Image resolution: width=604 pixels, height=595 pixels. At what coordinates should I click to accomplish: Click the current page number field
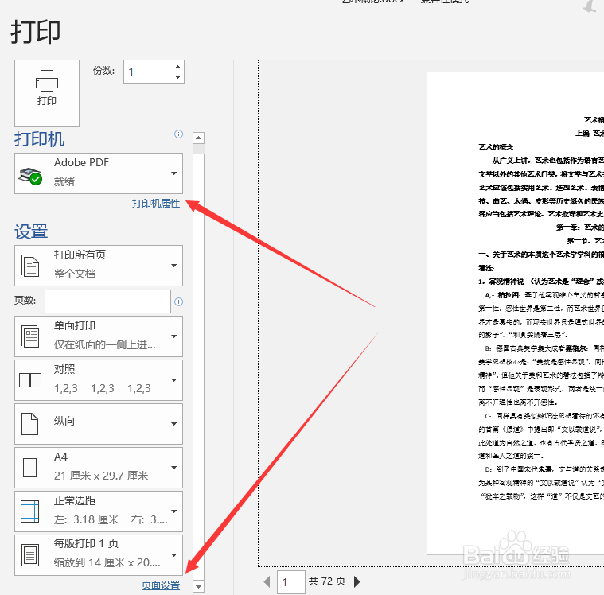coord(290,582)
